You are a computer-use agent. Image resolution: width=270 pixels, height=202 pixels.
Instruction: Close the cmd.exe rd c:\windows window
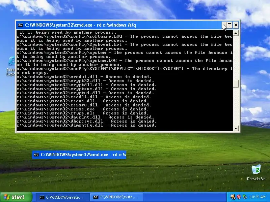click(x=236, y=25)
